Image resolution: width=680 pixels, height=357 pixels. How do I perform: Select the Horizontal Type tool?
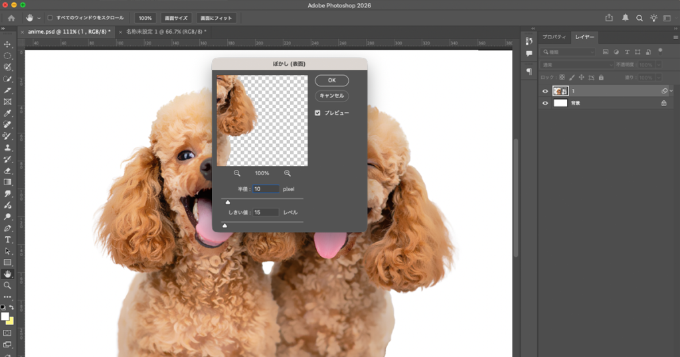(7, 240)
